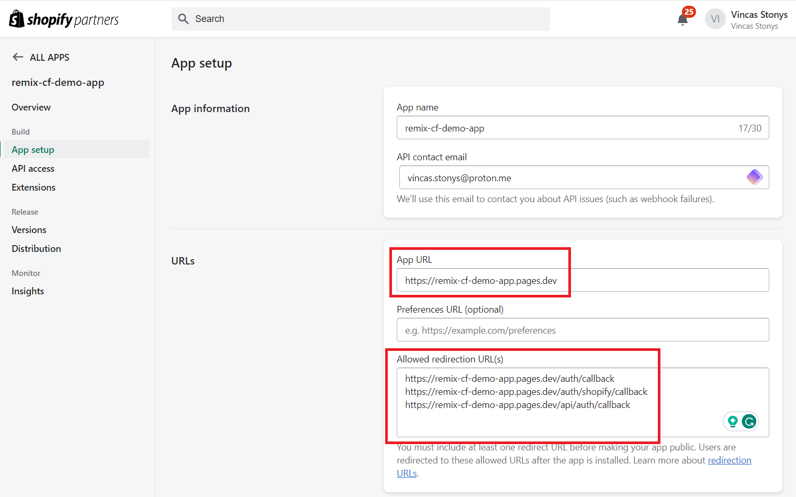Open the Shopify Partners logo home
The image size is (796, 497).
pyautogui.click(x=64, y=19)
